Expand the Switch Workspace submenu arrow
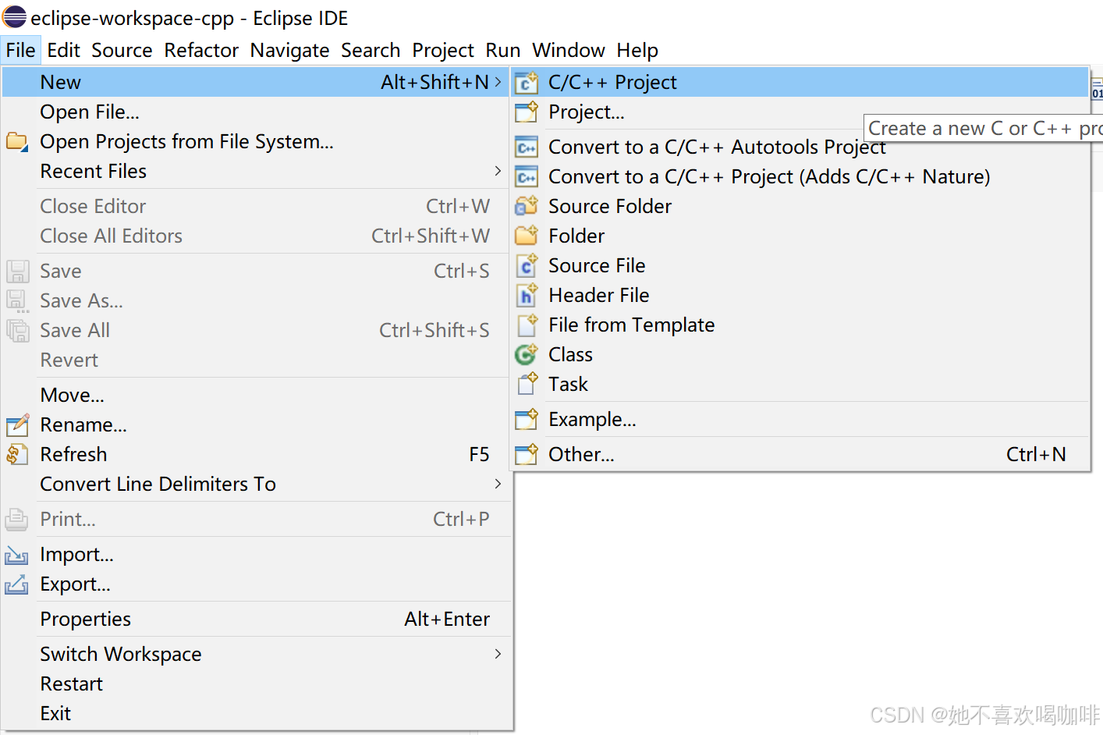The image size is (1103, 735). coord(498,654)
